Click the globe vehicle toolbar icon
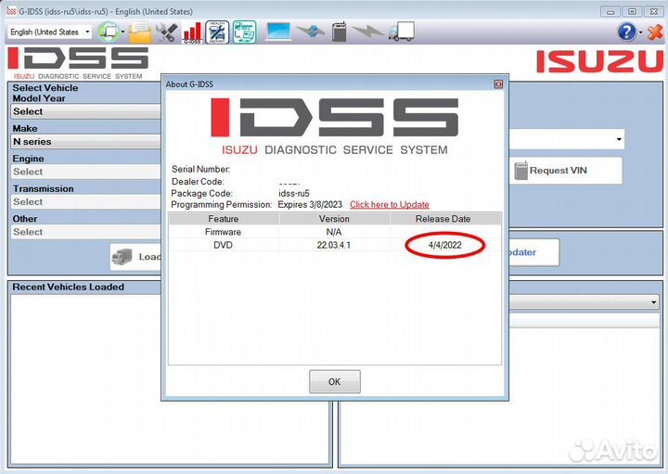The image size is (668, 474). click(109, 32)
